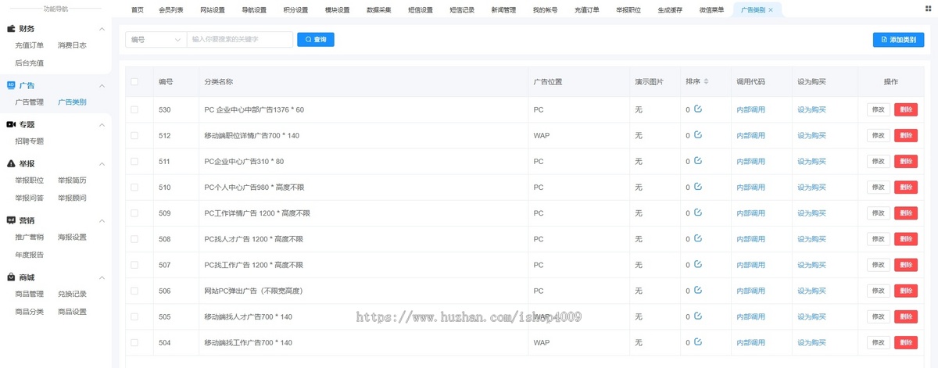Click the 商城 shopping bag icon
This screenshot has width=938, height=368.
(x=11, y=277)
